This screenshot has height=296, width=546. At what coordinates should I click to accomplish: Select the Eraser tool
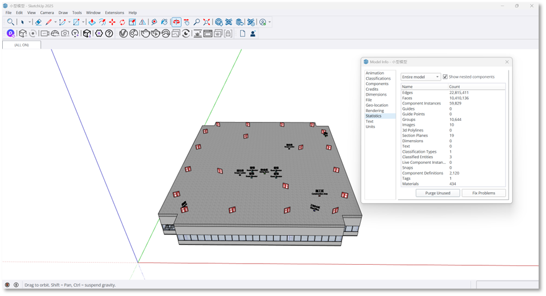click(38, 22)
